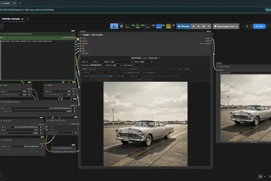271x181 pixels.
Task: Collapse the CLIP Text Encode (Positive Prompt) node
Action: [x=1, y=34]
